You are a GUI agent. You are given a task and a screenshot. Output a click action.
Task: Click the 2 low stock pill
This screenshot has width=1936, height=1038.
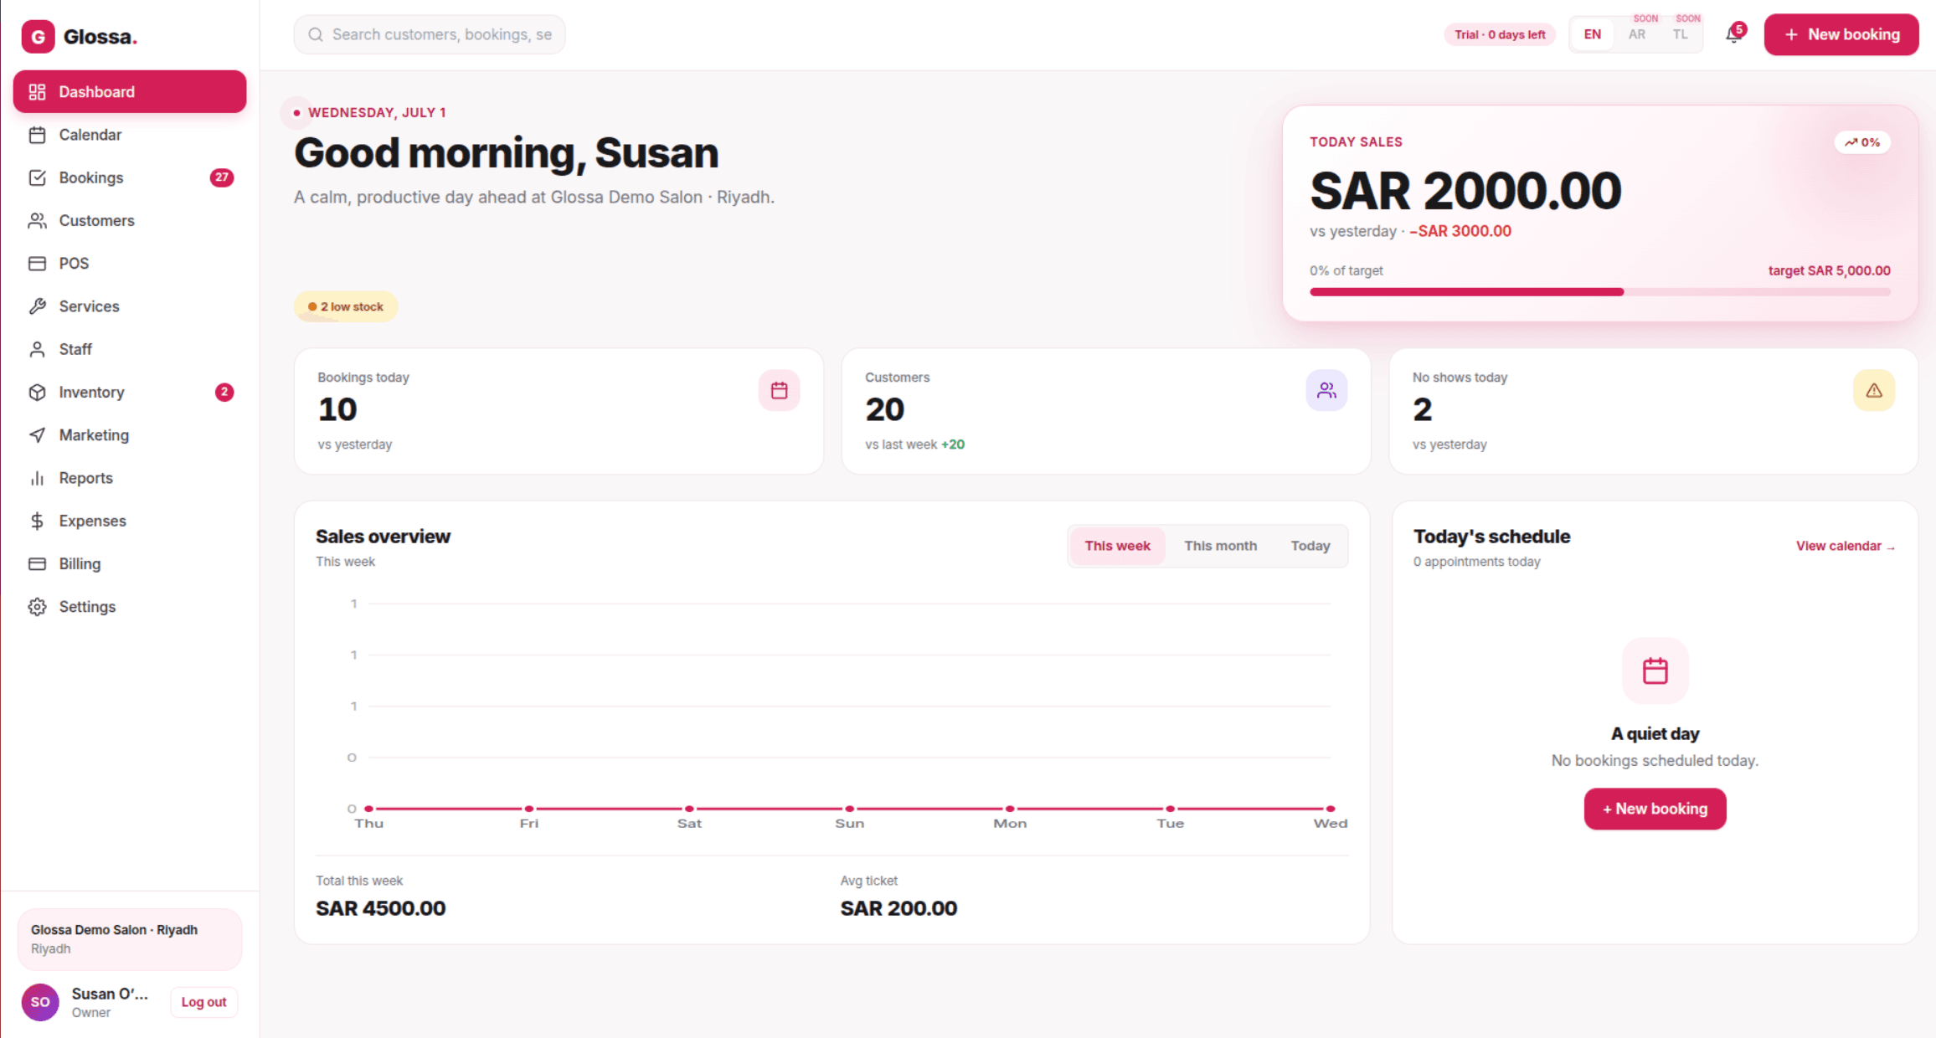click(x=346, y=306)
